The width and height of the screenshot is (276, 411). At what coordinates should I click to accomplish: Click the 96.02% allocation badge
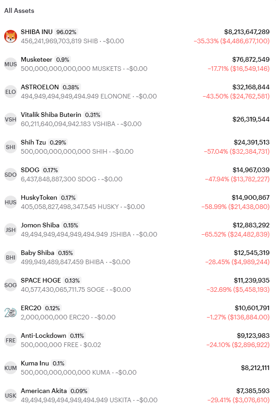pyautogui.click(x=66, y=32)
